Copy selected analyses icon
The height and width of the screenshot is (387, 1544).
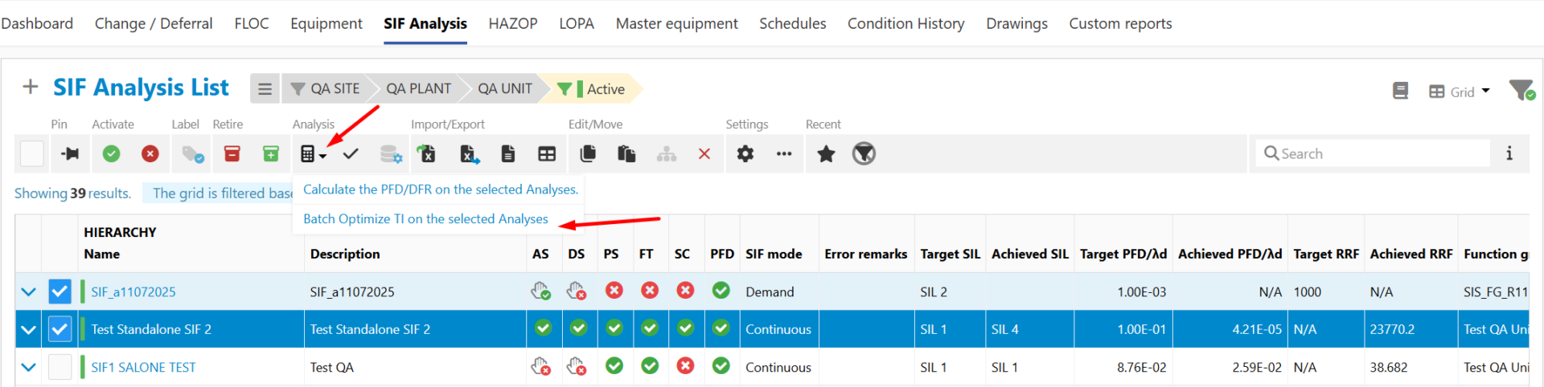pyautogui.click(x=588, y=153)
